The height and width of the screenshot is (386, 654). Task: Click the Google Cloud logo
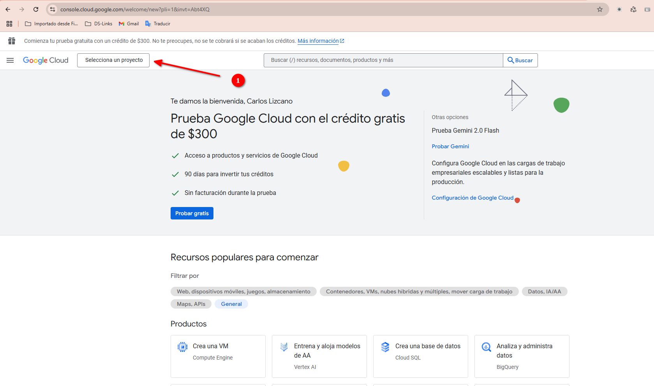click(x=46, y=60)
